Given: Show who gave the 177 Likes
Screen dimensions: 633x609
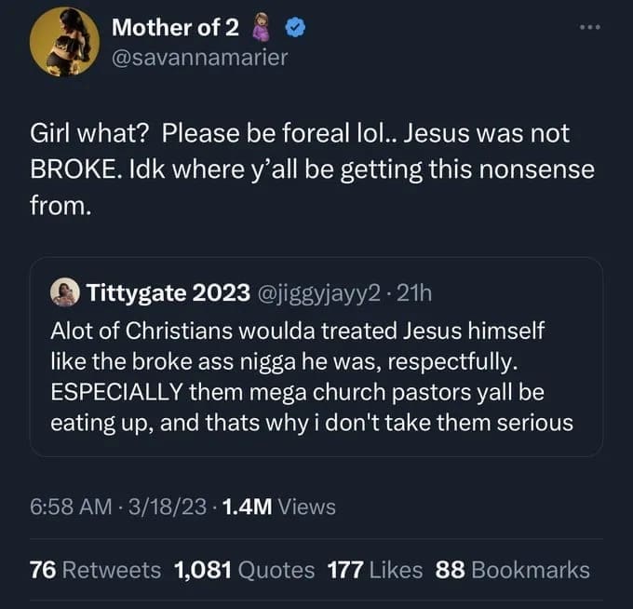Looking at the screenshot, I should pos(375,570).
